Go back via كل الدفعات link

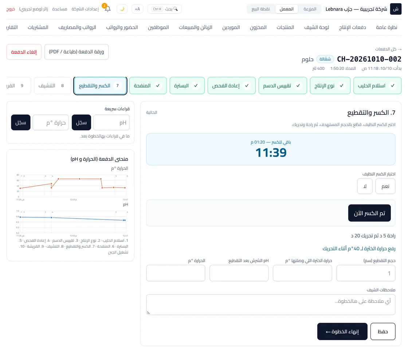pos(388,49)
